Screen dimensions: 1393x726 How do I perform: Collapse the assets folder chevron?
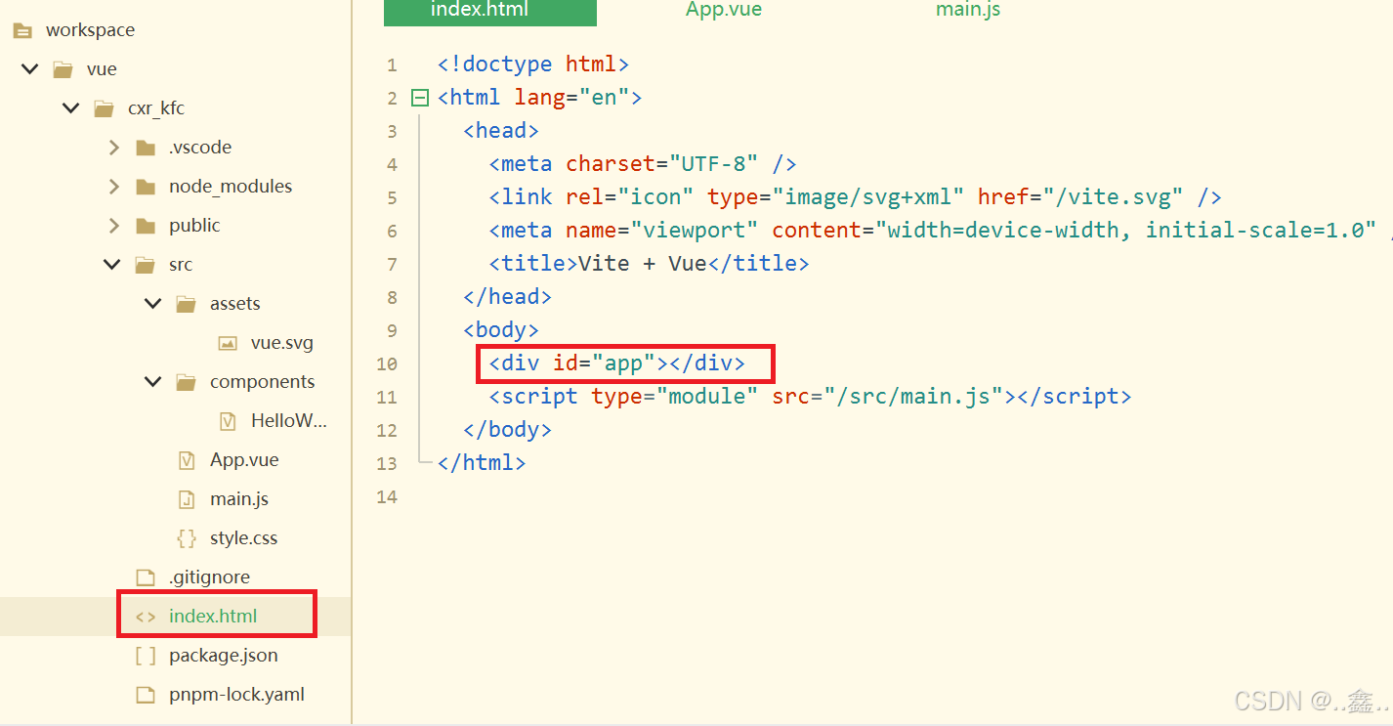point(153,304)
